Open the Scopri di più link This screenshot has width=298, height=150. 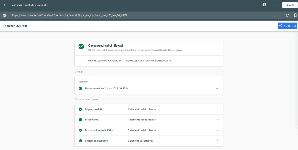coord(175,50)
